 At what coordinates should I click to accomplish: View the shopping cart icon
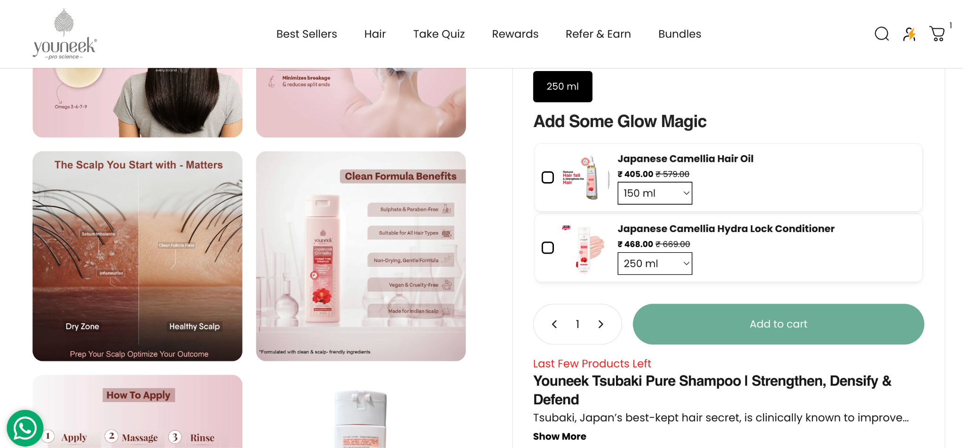point(937,34)
